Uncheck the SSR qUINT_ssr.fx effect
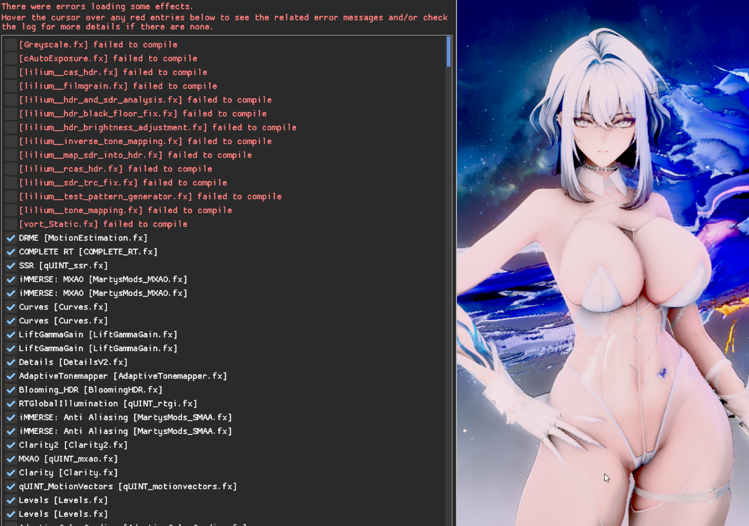Screen dimensions: 749x526 click(x=11, y=266)
